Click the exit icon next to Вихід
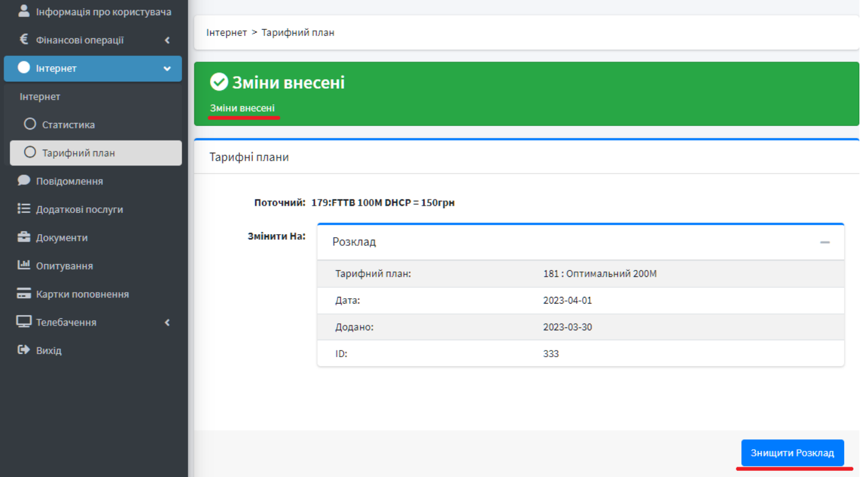Image resolution: width=860 pixels, height=477 pixels. (24, 350)
